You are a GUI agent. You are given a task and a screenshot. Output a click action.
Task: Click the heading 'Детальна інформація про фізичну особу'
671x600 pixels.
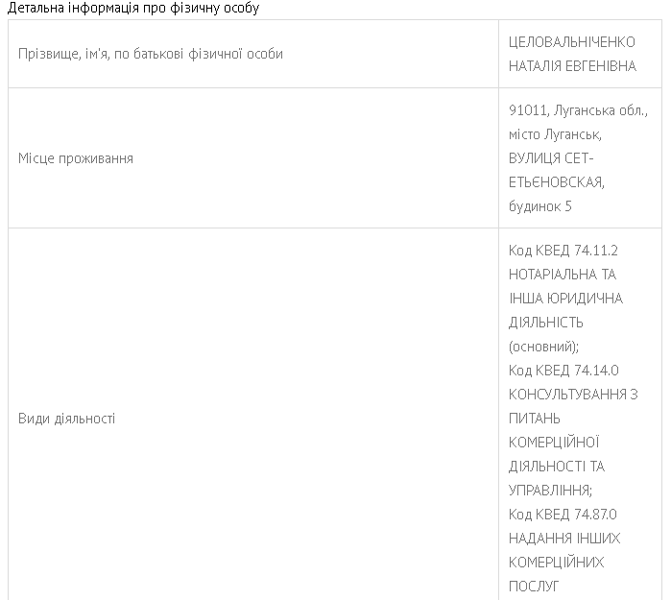pyautogui.click(x=133, y=8)
